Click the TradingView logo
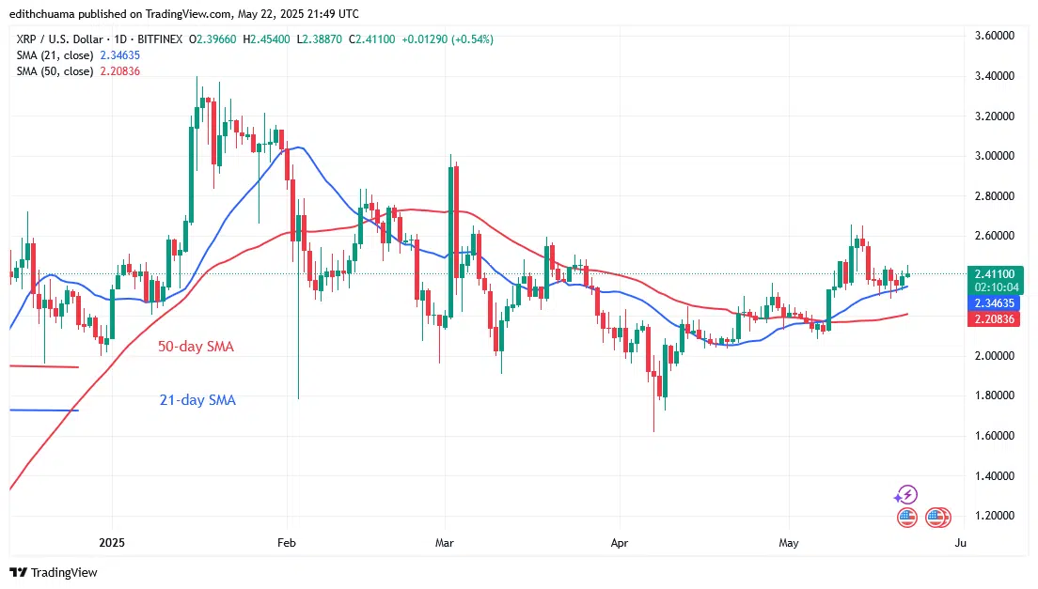Image resolution: width=1038 pixels, height=589 pixels. coord(54,572)
